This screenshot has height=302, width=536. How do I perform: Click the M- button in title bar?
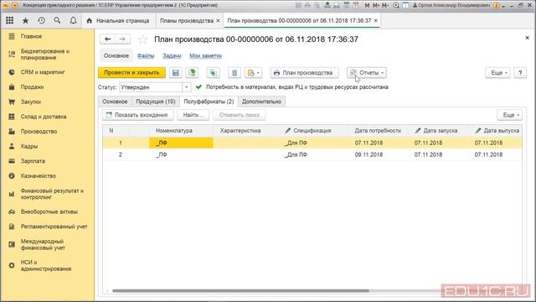385,6
